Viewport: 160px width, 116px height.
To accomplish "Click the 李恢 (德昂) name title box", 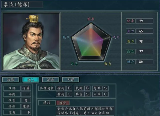I will (x=22, y=4).
